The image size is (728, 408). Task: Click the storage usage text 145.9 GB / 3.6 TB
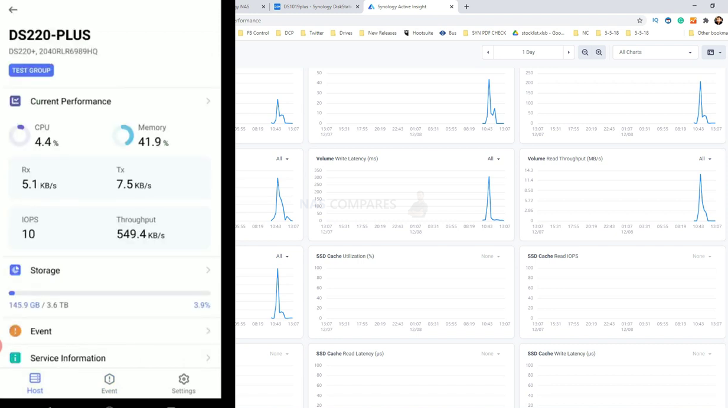(x=38, y=305)
